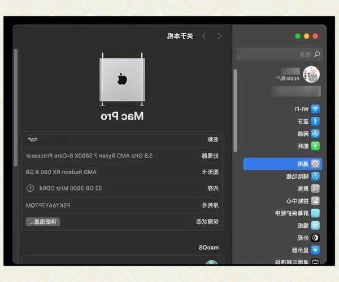Click the 详细信息… details button
Image resolution: width=339 pixels, height=282 pixels.
[x=43, y=222]
